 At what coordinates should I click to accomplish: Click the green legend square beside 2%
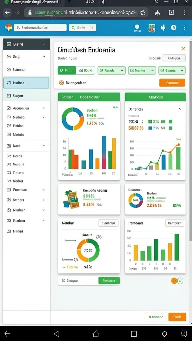point(150,122)
